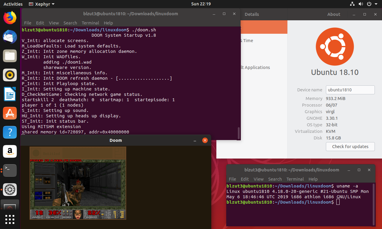Maximize the linuxdoom terminal window
The height and width of the screenshot is (229, 382).
[x=224, y=14]
